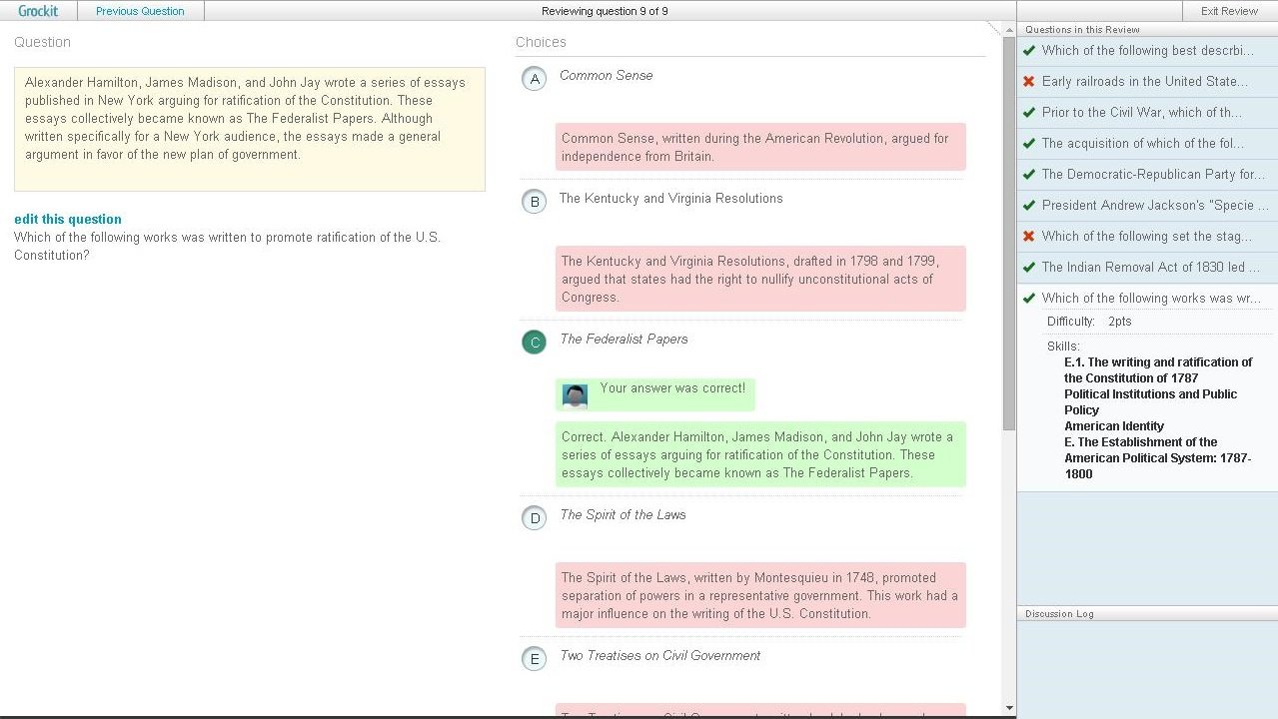This screenshot has width=1278, height=719.
Task: Collapse the expanded 'Which of the following works' question
Action: (x=1150, y=298)
